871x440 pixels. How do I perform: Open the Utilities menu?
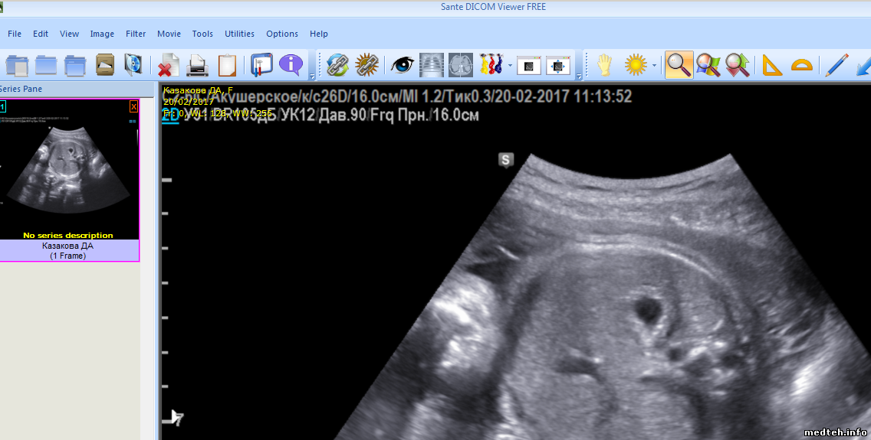[x=239, y=34]
